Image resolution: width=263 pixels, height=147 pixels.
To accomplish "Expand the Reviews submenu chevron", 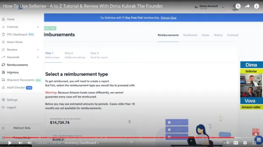I will [38, 50].
